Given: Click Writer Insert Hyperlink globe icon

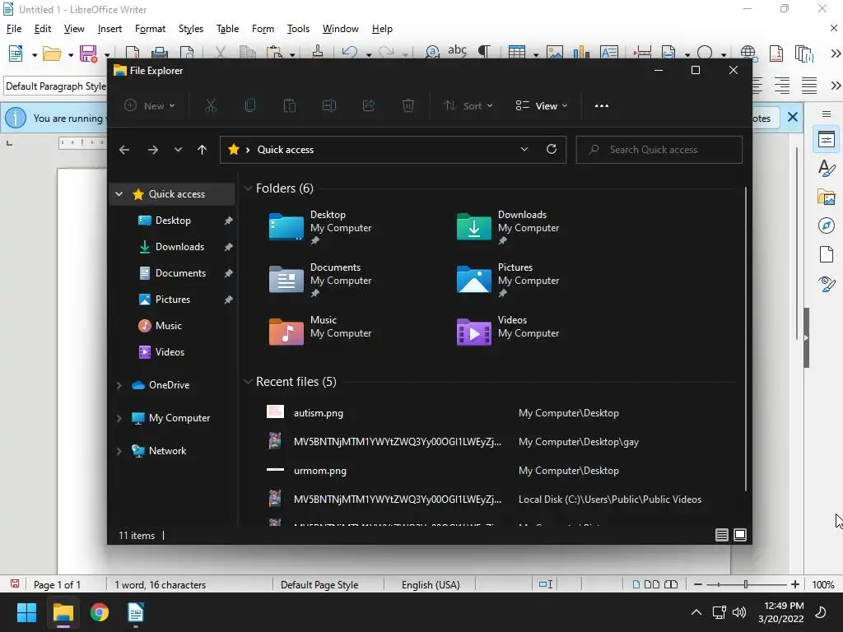Looking at the screenshot, I should (x=748, y=52).
